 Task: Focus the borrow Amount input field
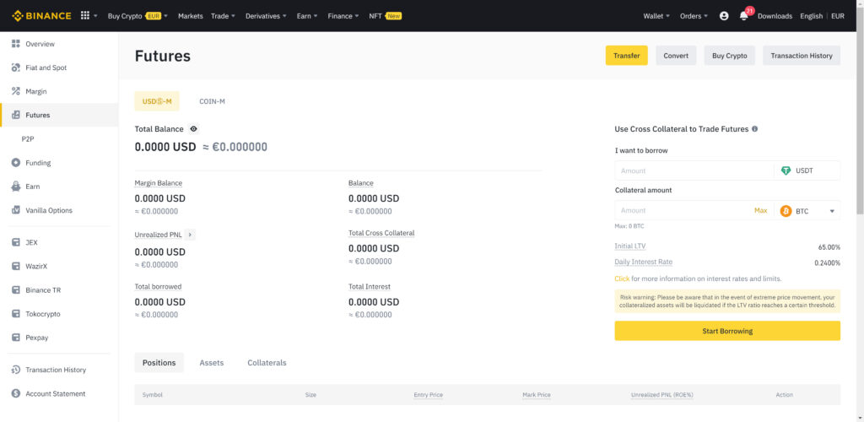click(x=694, y=170)
